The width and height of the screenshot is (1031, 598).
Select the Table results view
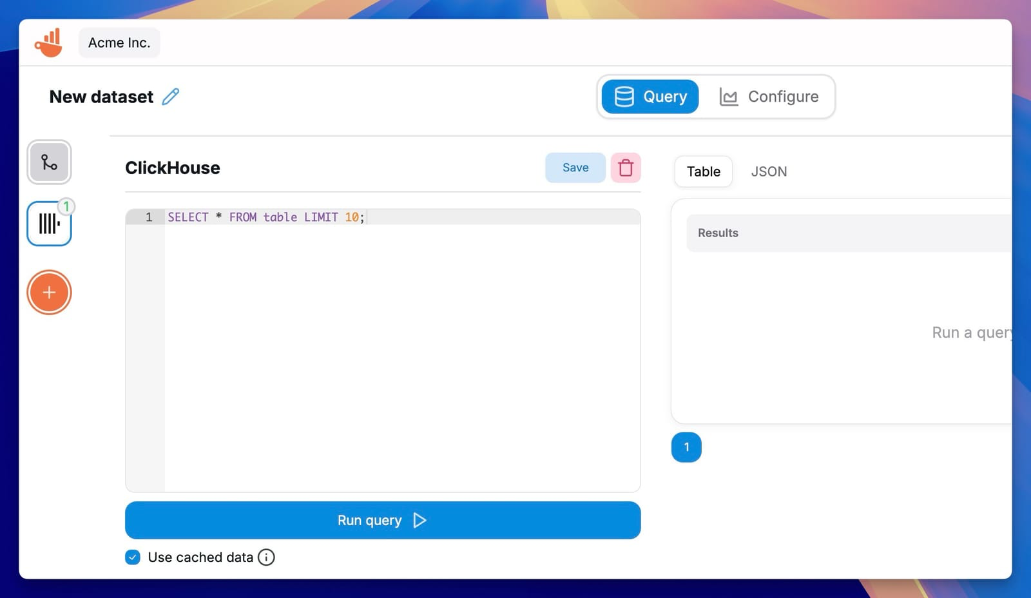(702, 171)
